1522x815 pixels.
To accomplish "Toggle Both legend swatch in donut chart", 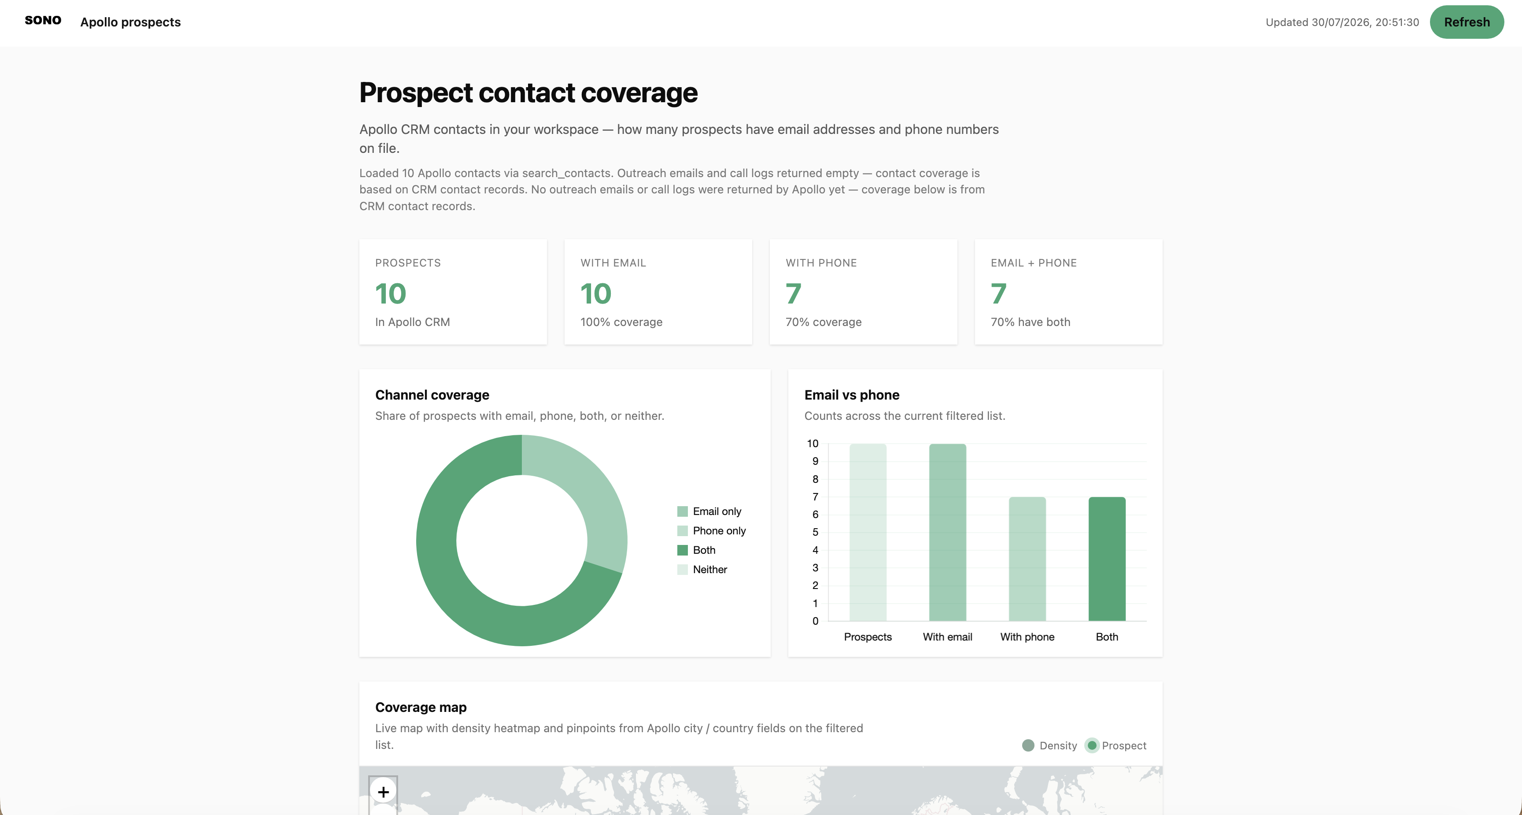I will 683,550.
